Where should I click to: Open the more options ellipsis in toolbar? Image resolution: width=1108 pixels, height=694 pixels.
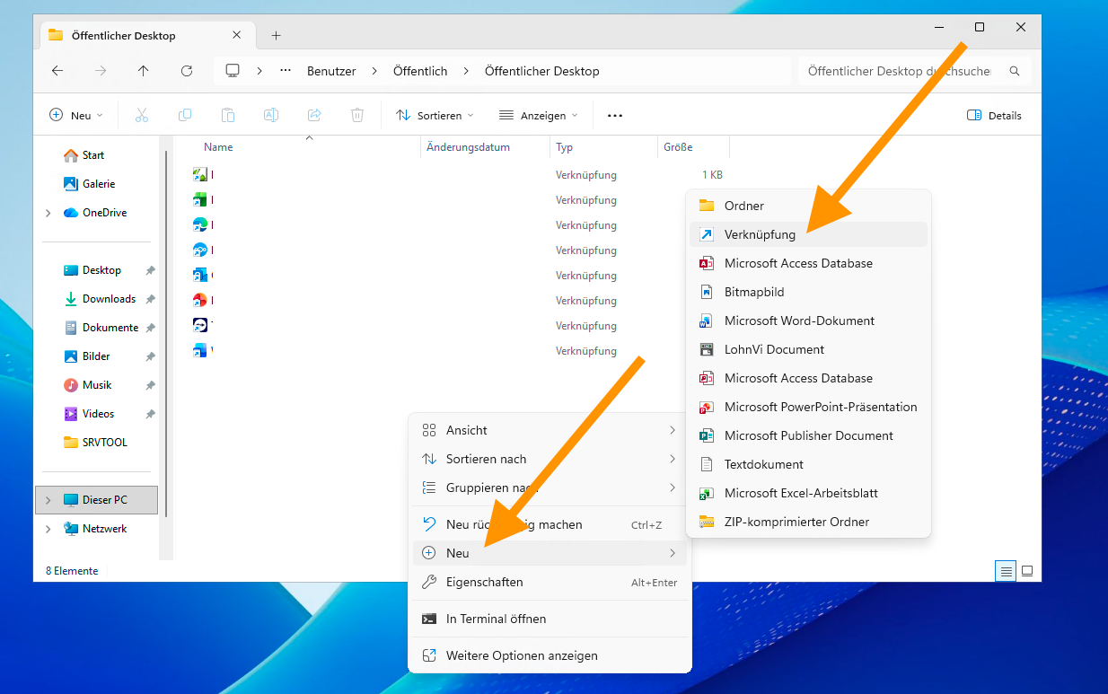615,115
